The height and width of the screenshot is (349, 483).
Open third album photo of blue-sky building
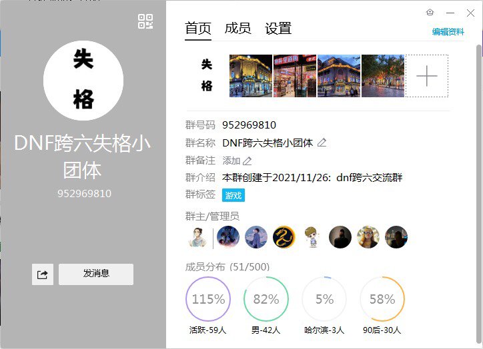pos(339,76)
